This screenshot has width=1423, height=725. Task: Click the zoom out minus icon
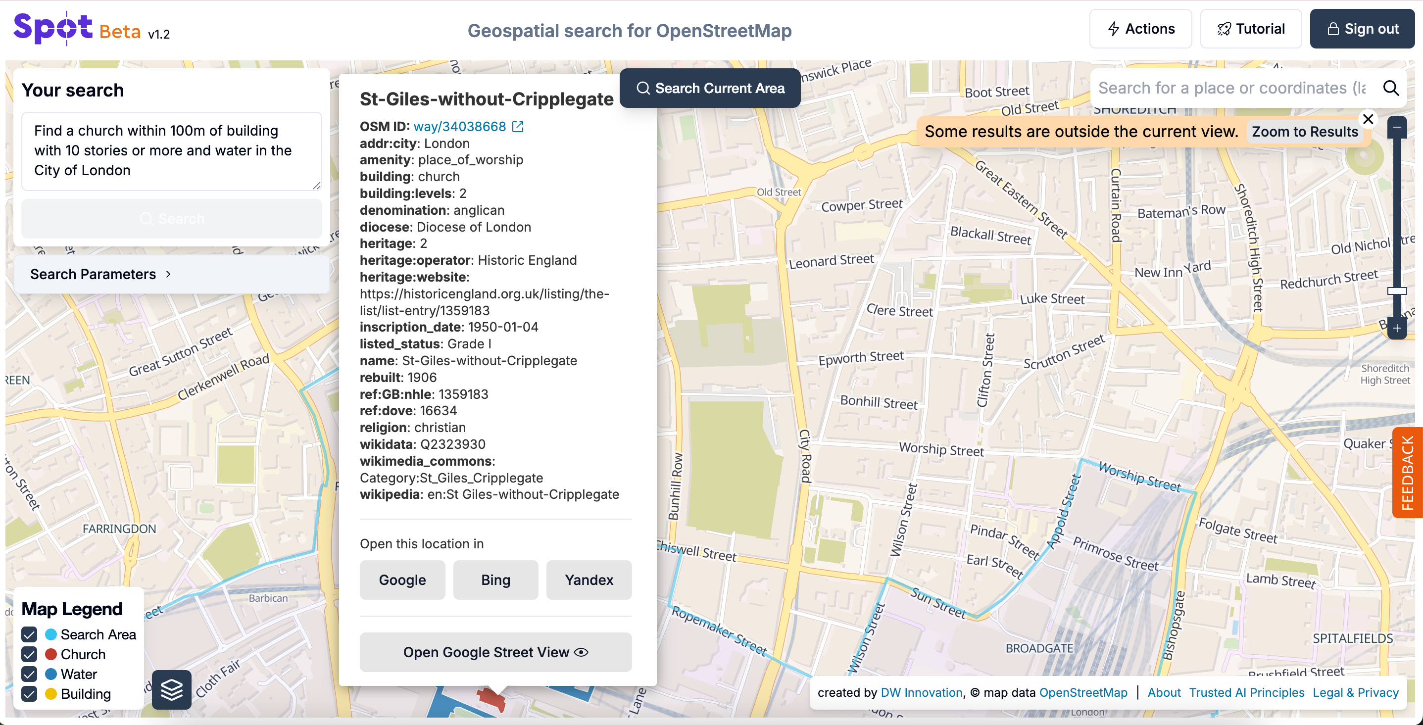[x=1396, y=128]
